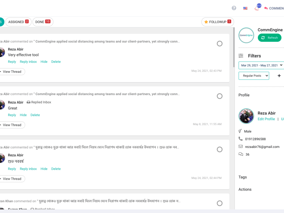Image resolution: width=284 pixels, height=213 pixels.
Task: Click the email rezaabir76@gmail.com
Action: [262, 147]
